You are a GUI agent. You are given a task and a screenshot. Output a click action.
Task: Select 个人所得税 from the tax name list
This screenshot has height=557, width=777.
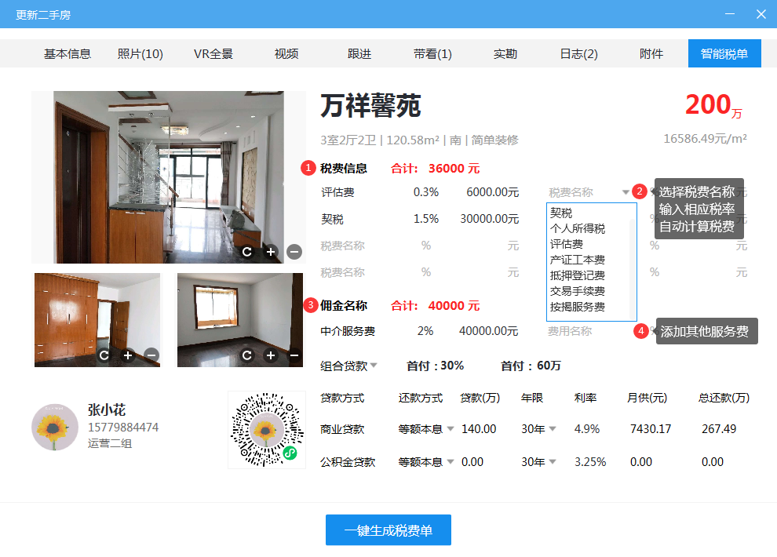(x=578, y=228)
